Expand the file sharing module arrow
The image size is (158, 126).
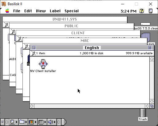[x=26, y=122]
